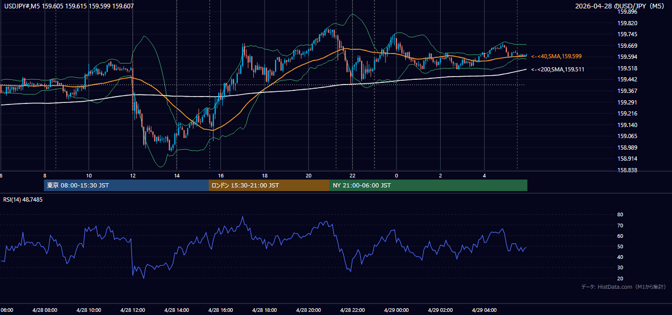Click price axis label 159.896
The image size is (672, 315).
click(627, 12)
